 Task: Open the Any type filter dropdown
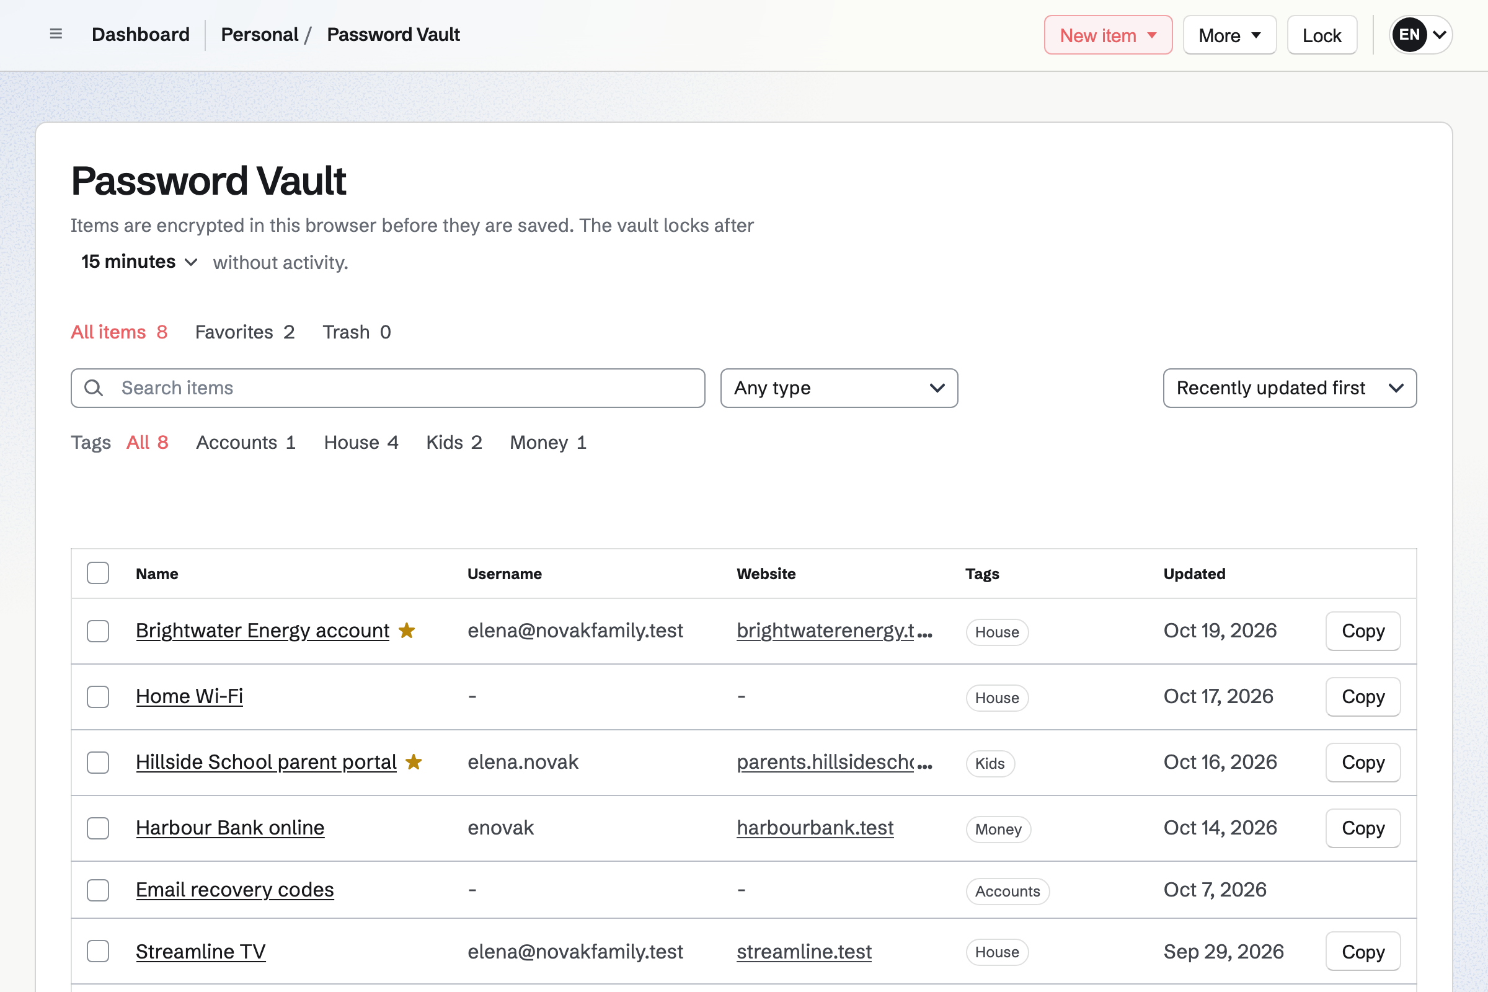[839, 388]
